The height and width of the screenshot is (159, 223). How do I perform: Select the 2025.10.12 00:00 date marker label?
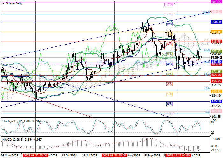click(x=178, y=156)
